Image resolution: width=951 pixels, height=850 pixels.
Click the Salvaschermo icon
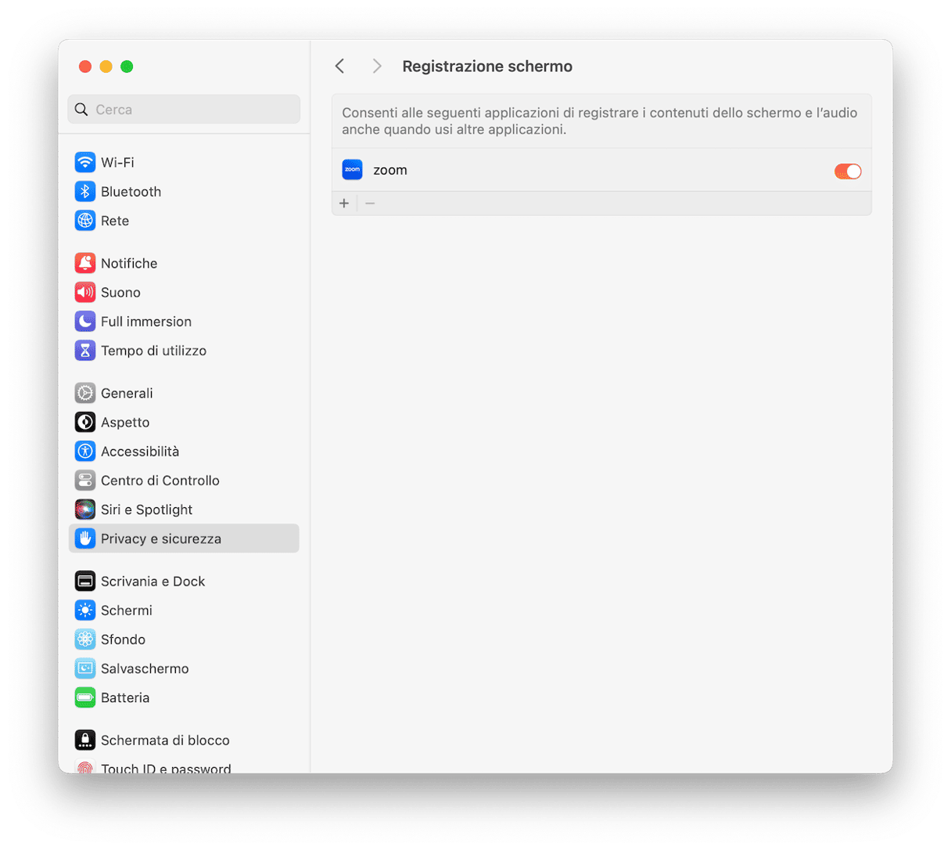[84, 668]
